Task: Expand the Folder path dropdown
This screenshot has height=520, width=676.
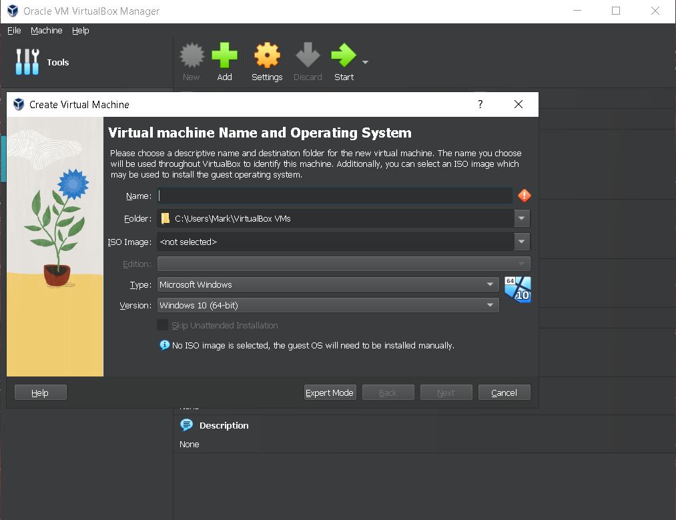Action: (x=522, y=218)
